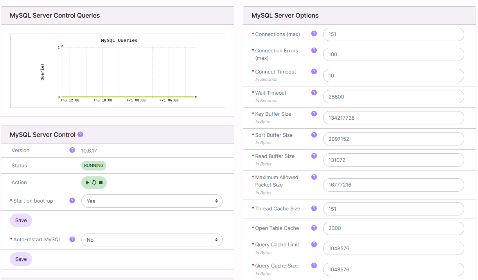This screenshot has width=478, height=280.
Task: Focus the Connection Errors (max) input field
Action: pos(394,54)
